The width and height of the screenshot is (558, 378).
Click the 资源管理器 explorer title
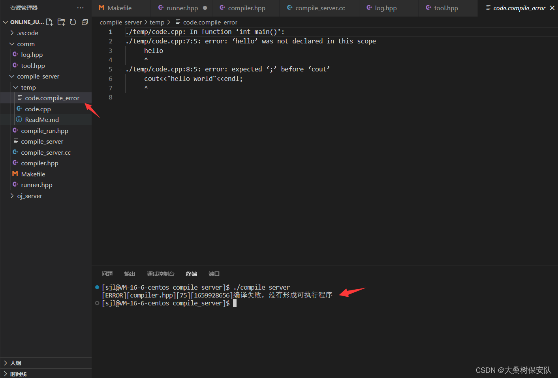(24, 8)
